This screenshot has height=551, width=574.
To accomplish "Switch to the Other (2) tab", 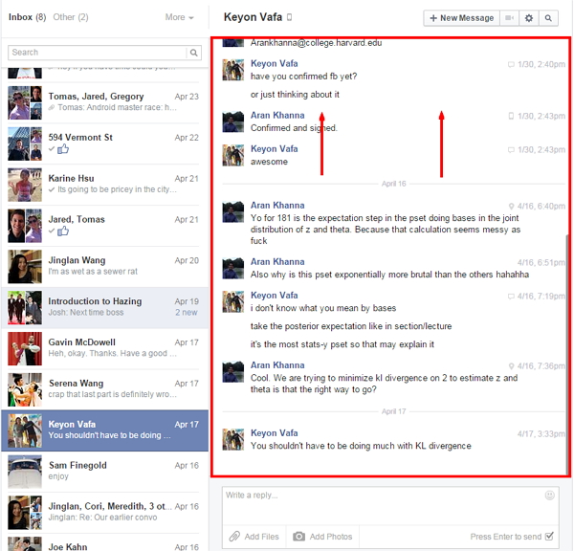I will tap(71, 17).
